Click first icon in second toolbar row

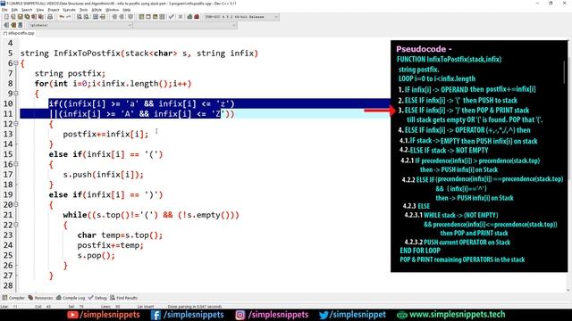pyautogui.click(x=6, y=25)
